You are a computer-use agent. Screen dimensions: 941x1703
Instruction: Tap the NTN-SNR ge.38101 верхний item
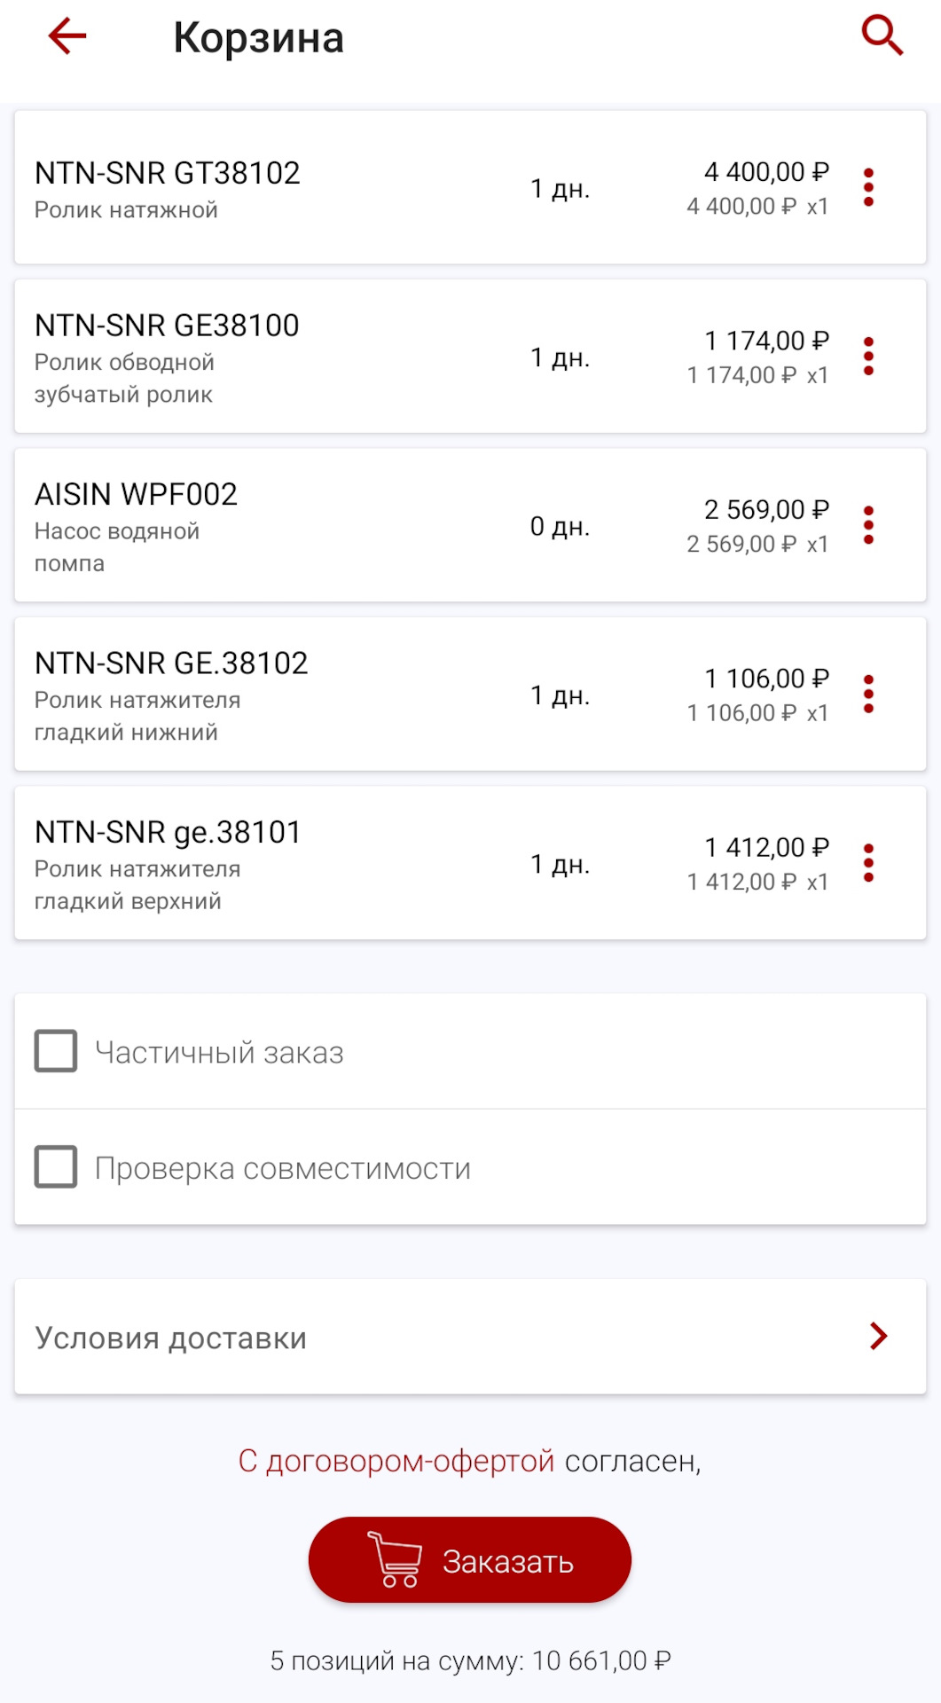[167, 863]
